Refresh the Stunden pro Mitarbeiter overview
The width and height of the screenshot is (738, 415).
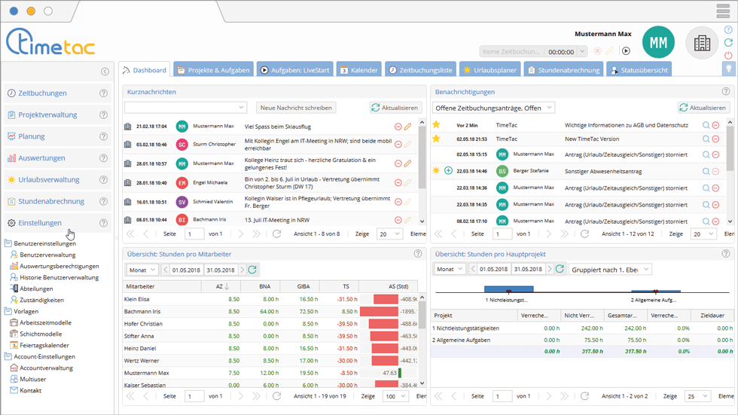point(252,270)
